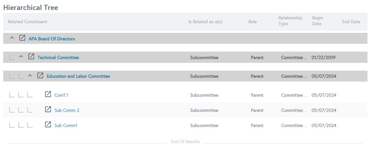Follow the Technical Committee link
371x147 pixels.
(x=58, y=57)
